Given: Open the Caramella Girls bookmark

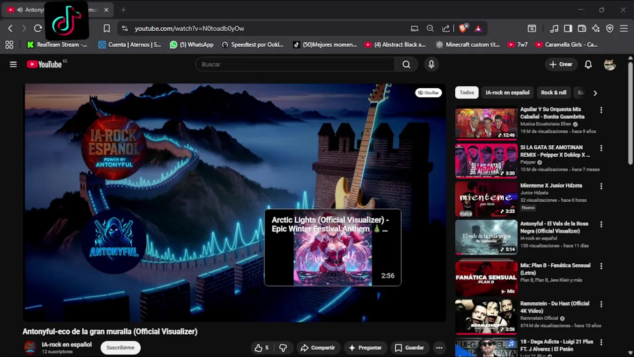Looking at the screenshot, I should click(x=567, y=45).
